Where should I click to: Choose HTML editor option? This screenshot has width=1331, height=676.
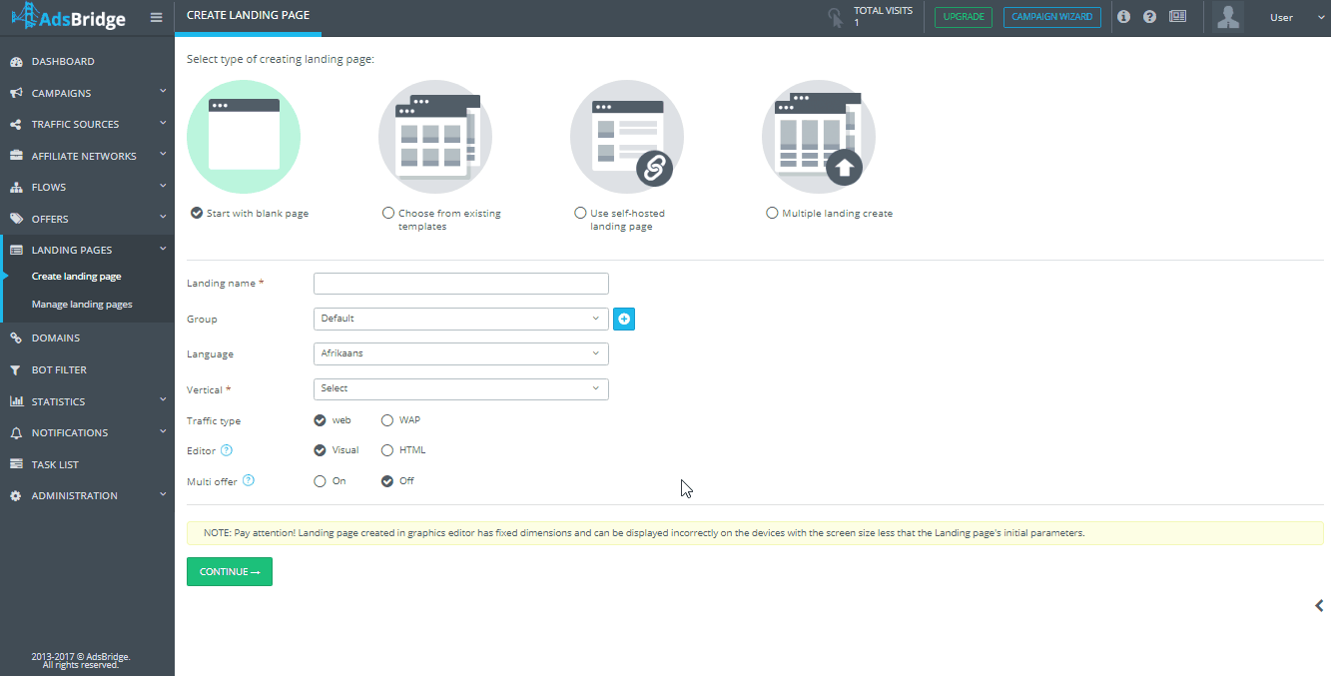(x=387, y=450)
